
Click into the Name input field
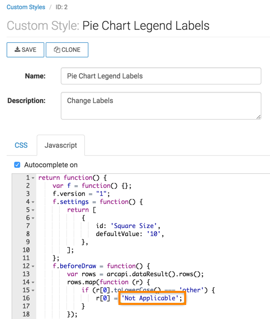(161, 76)
